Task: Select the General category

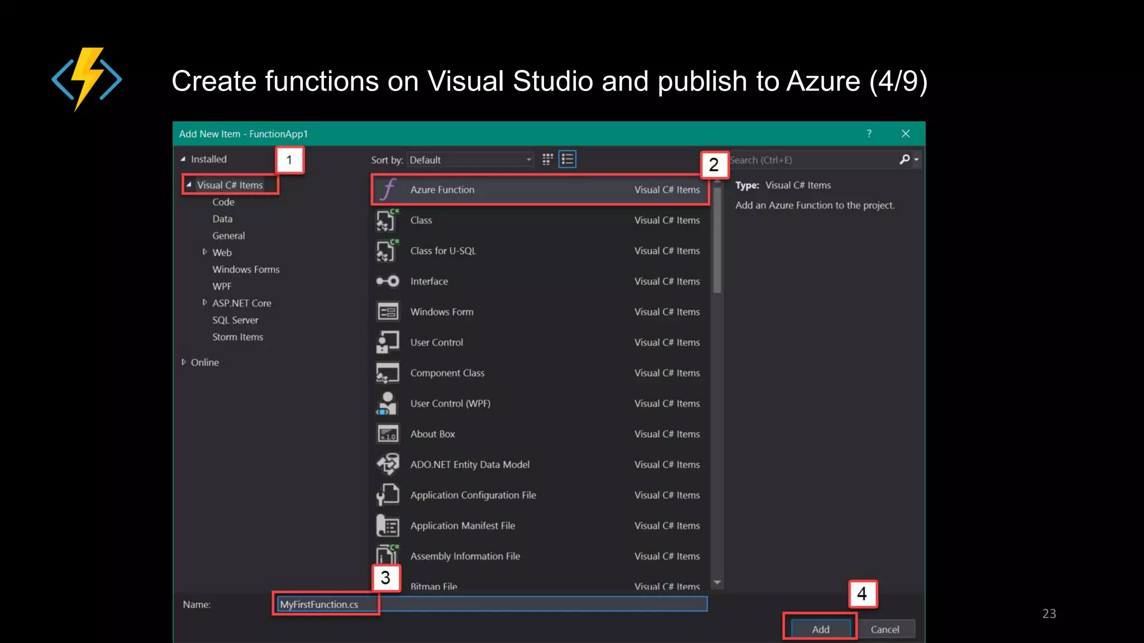Action: [x=228, y=236]
